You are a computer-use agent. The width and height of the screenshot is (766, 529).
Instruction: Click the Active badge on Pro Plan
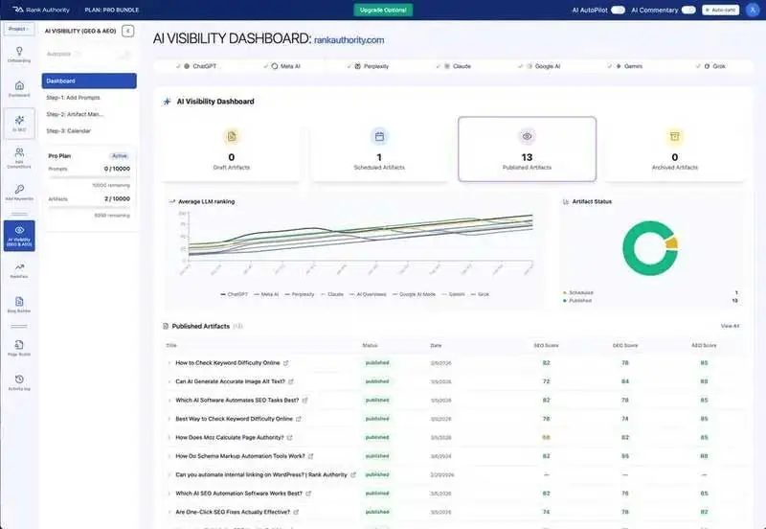[x=120, y=156]
